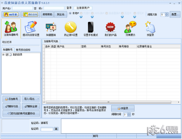Decrease the 间隔次数 spinner value
Screen dimensions: 182x139
[x=167, y=15]
